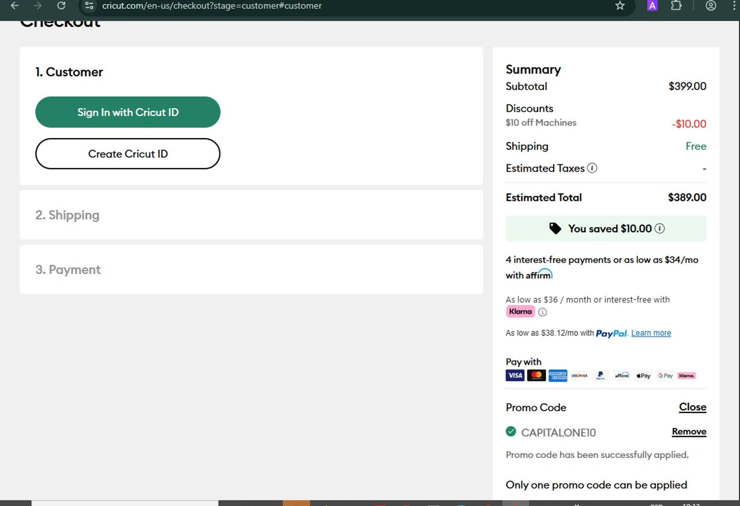Image resolution: width=740 pixels, height=506 pixels.
Task: Click the 1. Customer heading
Action: pyautogui.click(x=69, y=72)
